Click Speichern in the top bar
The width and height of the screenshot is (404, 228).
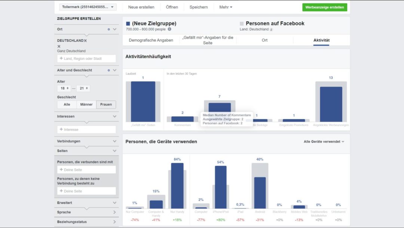(x=198, y=7)
